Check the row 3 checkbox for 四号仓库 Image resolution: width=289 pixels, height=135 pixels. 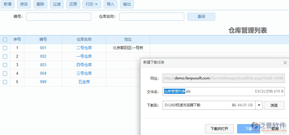(x=5, y=65)
